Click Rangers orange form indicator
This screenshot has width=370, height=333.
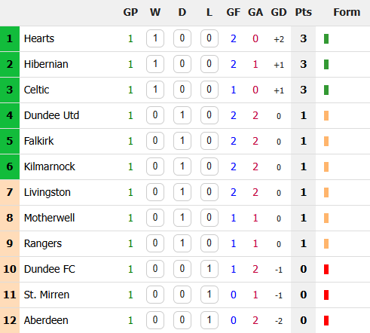coord(326,243)
